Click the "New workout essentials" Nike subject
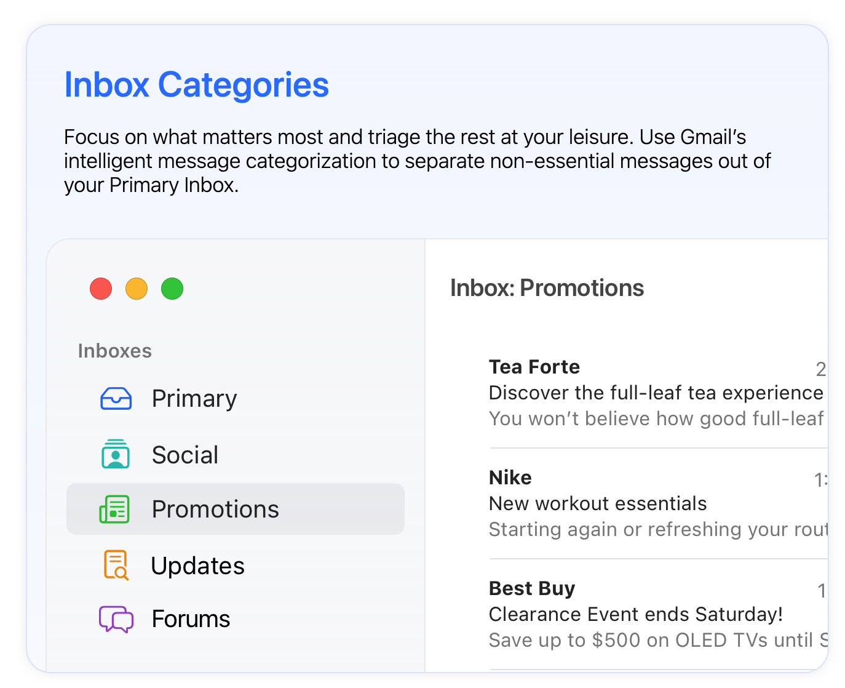845x688 pixels. click(597, 503)
